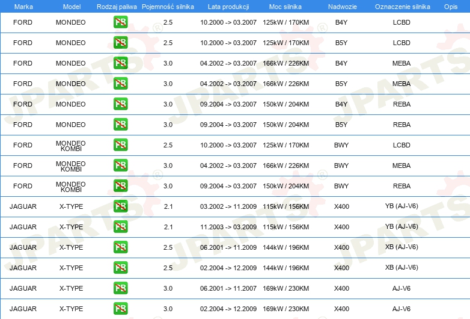Click JAGUAR brand in 06.2001 -> 11.2007 row
The image size is (470, 319).
[x=23, y=288]
